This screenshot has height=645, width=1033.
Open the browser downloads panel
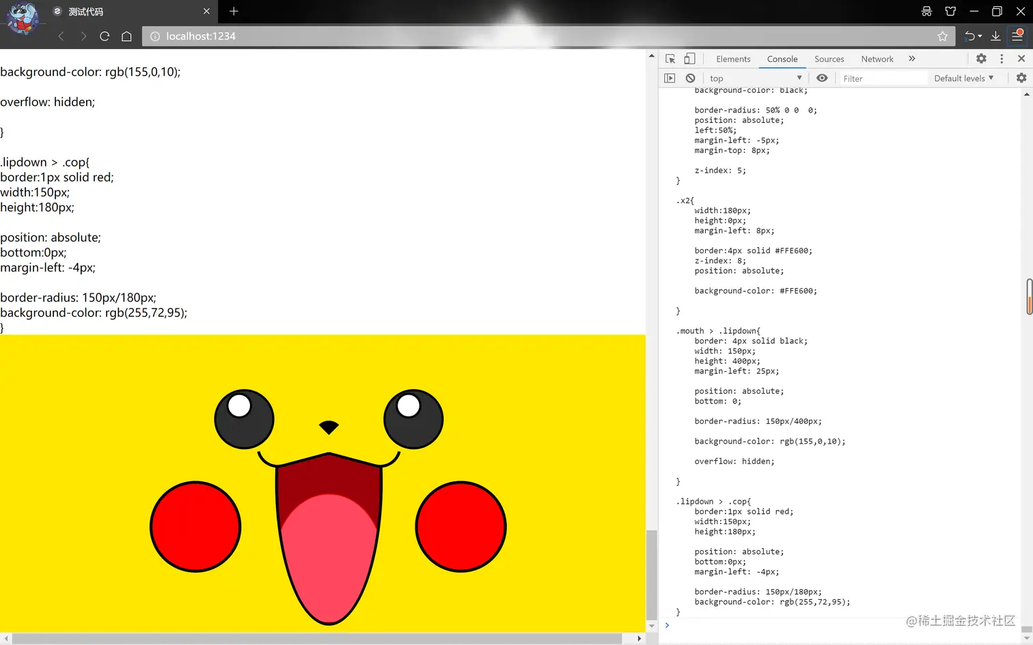pyautogui.click(x=995, y=36)
